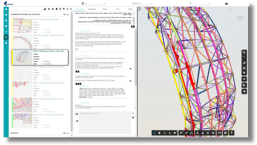Open the All filter dropdown

200,3
